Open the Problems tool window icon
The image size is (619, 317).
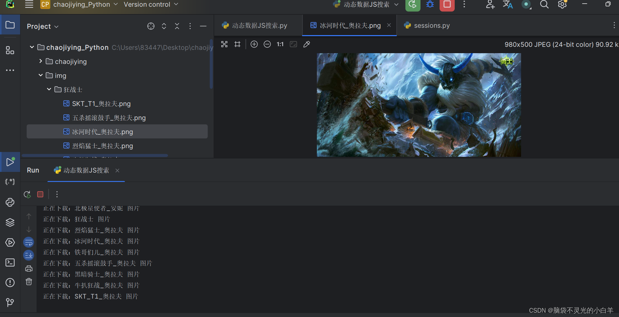pyautogui.click(x=10, y=283)
